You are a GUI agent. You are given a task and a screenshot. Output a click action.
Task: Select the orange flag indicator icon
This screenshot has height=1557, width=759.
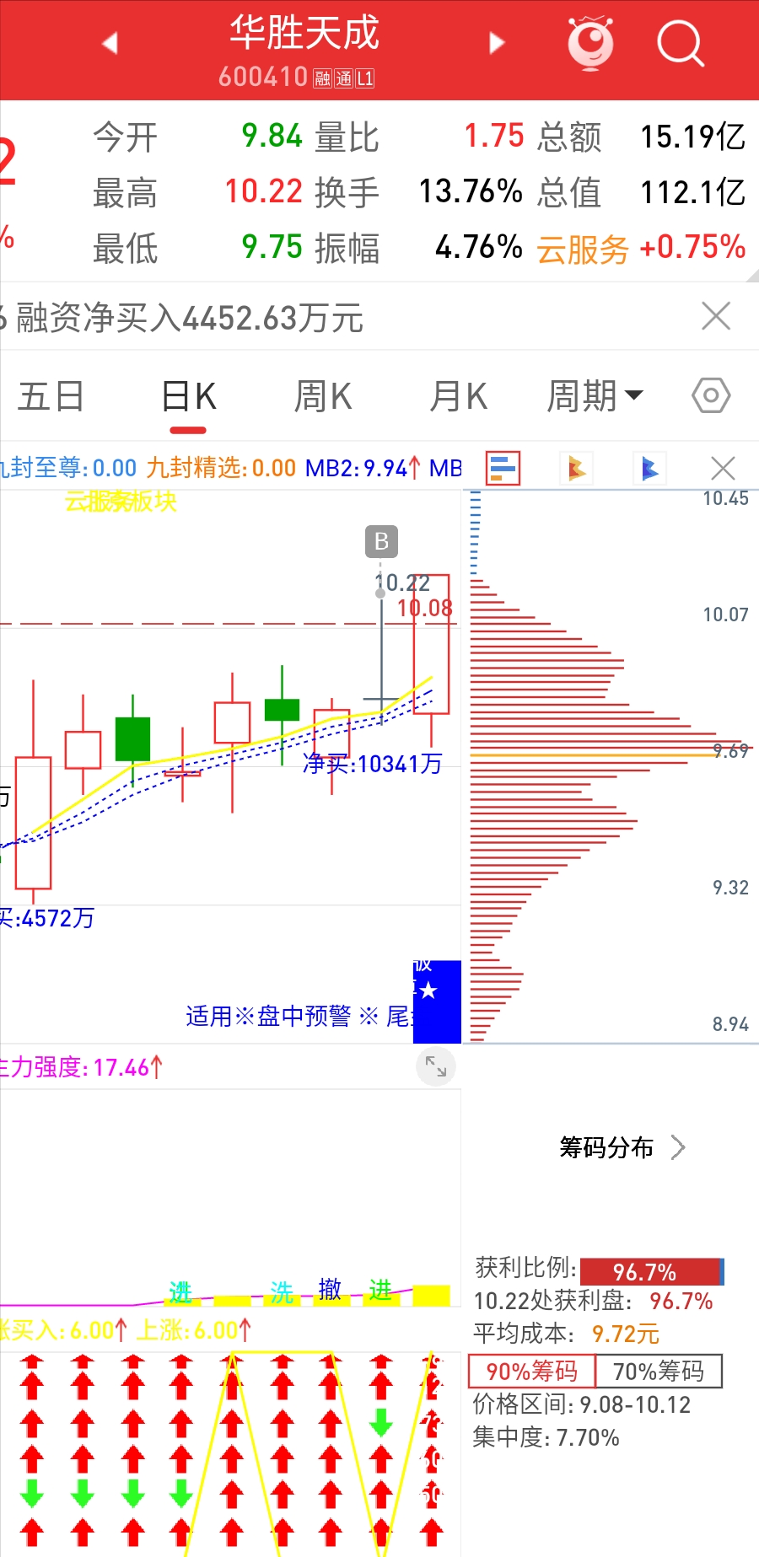pyautogui.click(x=577, y=468)
